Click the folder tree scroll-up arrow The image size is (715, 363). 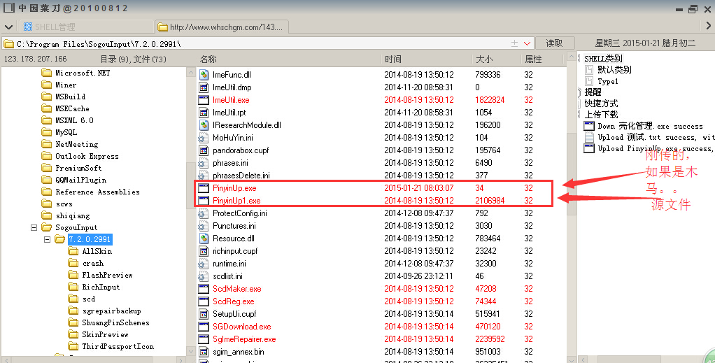point(191,73)
